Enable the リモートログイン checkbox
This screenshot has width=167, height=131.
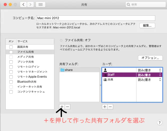click(x=11, y=67)
